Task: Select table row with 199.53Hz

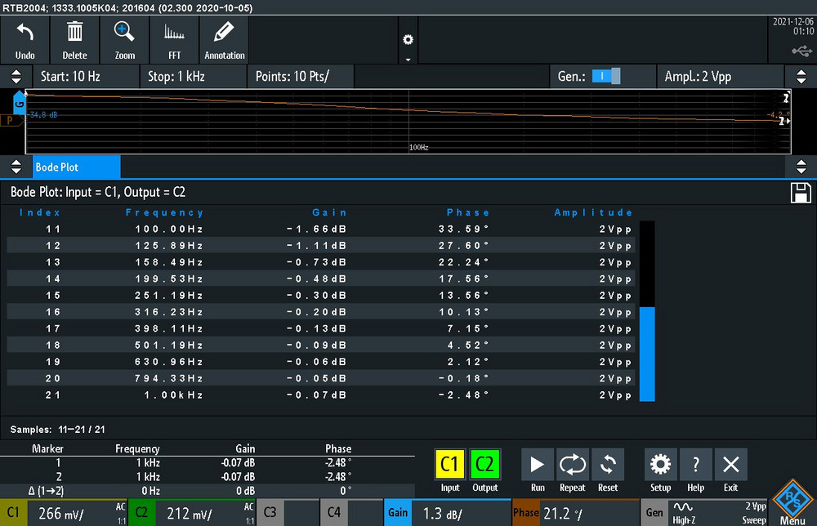Action: 321,279
